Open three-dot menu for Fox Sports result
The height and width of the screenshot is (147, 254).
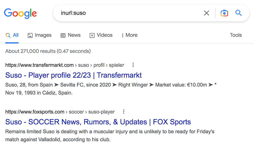tap(124, 112)
